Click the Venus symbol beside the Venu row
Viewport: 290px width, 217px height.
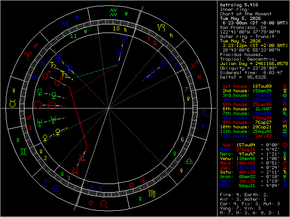tap(285, 159)
